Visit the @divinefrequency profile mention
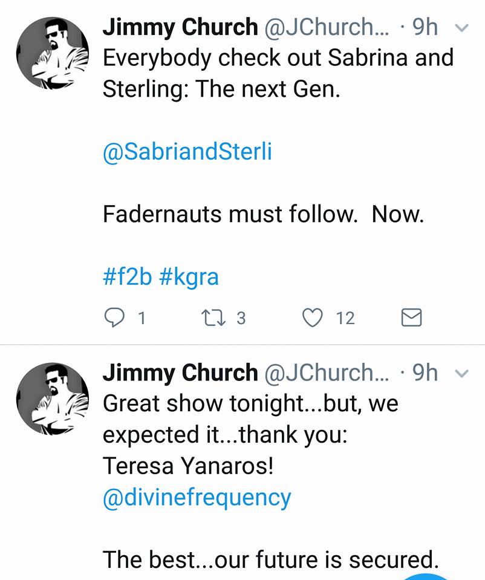485x580 pixels. tap(197, 497)
